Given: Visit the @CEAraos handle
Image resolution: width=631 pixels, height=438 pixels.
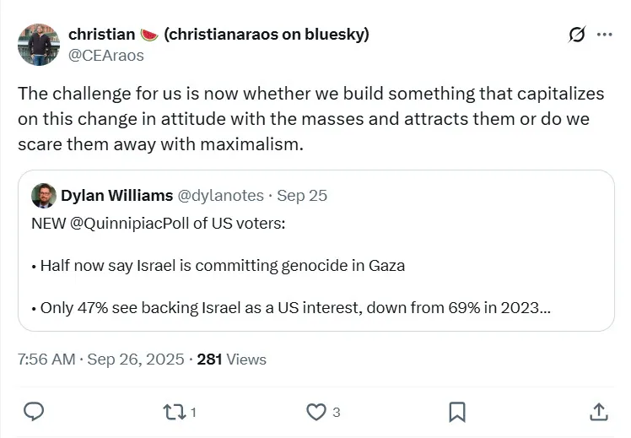Looking at the screenshot, I should [106, 56].
